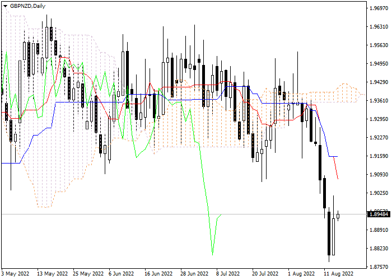Viewport: 392px width, 280px height.
Task: Open the chart menu triangle beside GBPNZD
Action: coord(5,6)
